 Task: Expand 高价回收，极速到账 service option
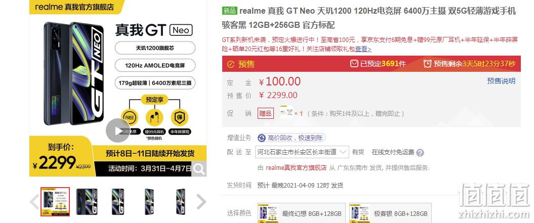pos(291,138)
